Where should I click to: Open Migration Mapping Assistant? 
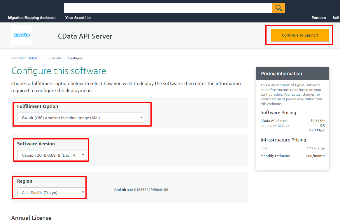[x=32, y=18]
